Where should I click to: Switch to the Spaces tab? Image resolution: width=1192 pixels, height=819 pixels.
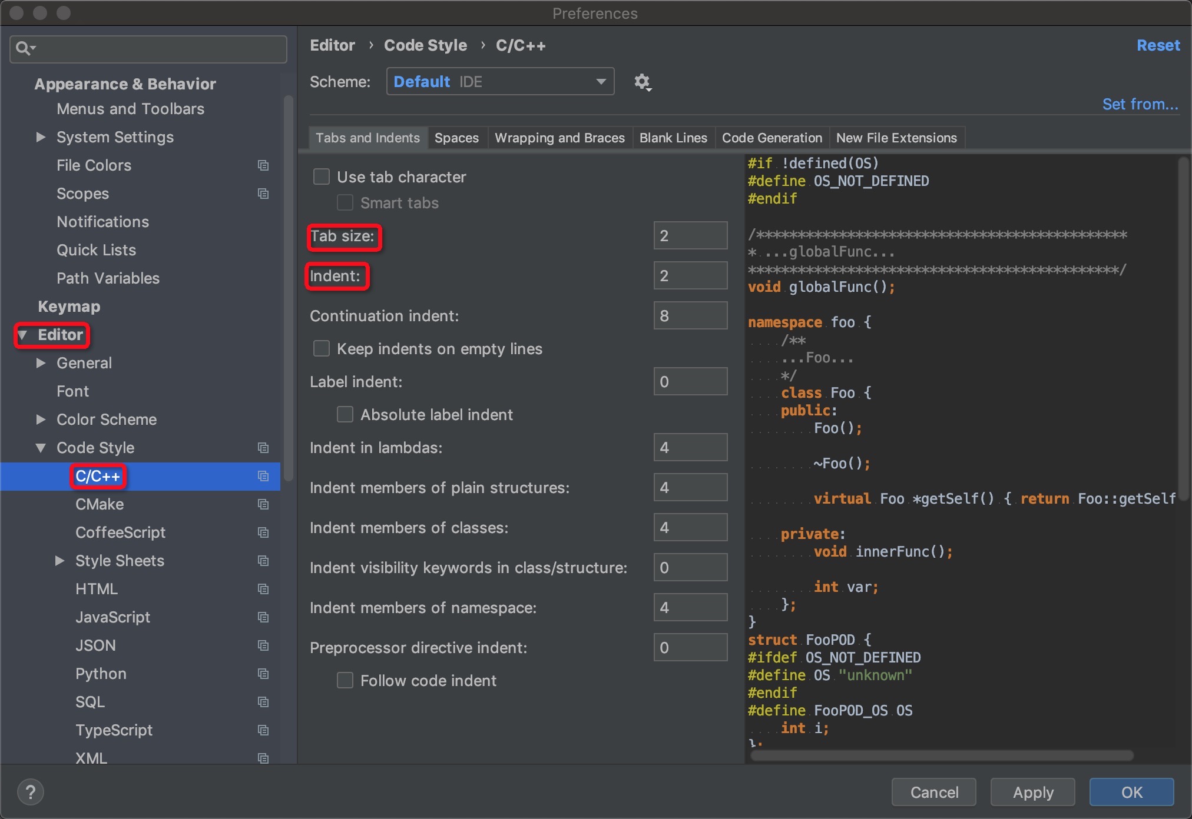click(456, 138)
